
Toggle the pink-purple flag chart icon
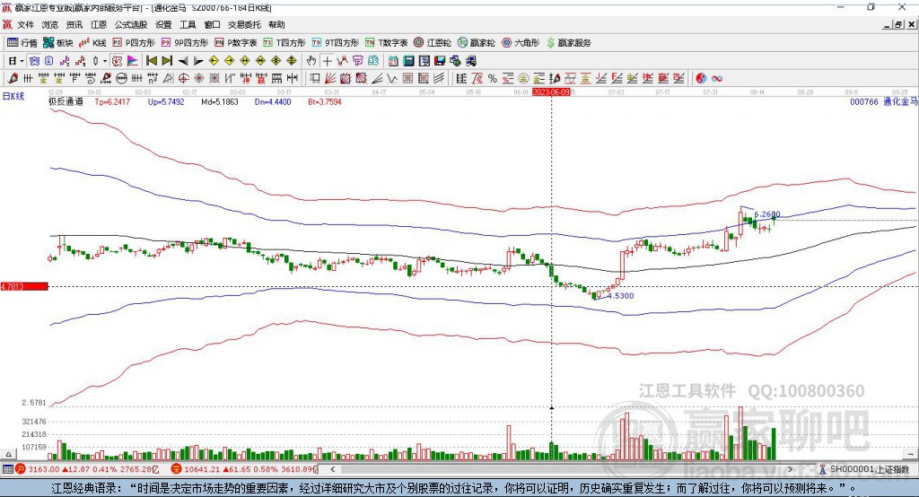pyautogui.click(x=133, y=61)
